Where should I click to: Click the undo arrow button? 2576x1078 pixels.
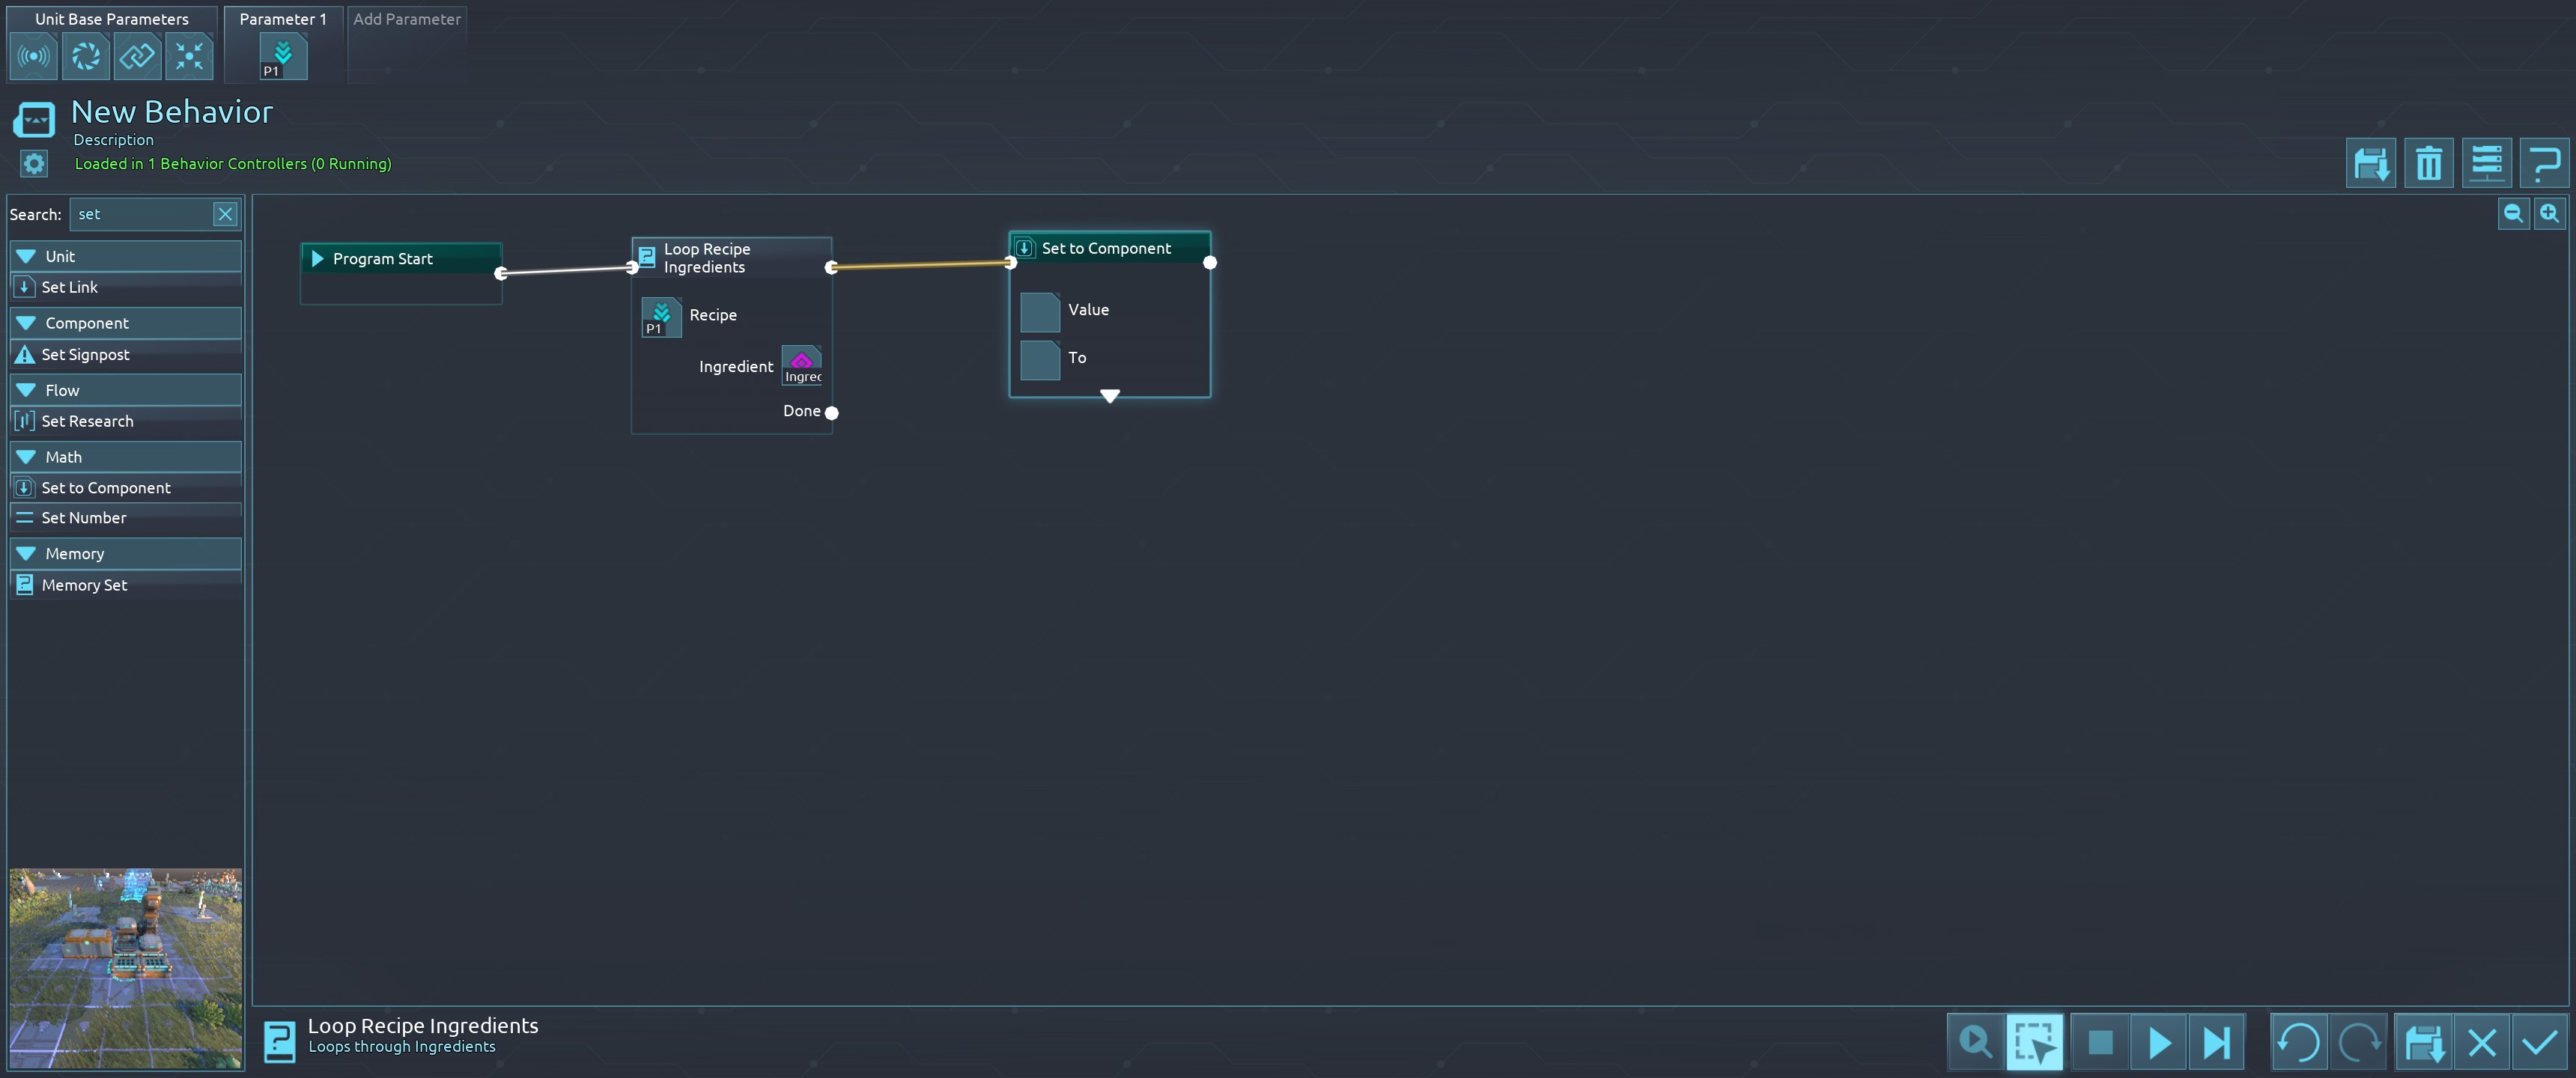pyautogui.click(x=2298, y=1042)
